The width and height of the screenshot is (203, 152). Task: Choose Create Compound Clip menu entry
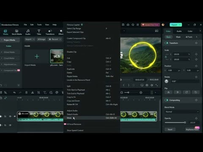pyautogui.click(x=92, y=38)
